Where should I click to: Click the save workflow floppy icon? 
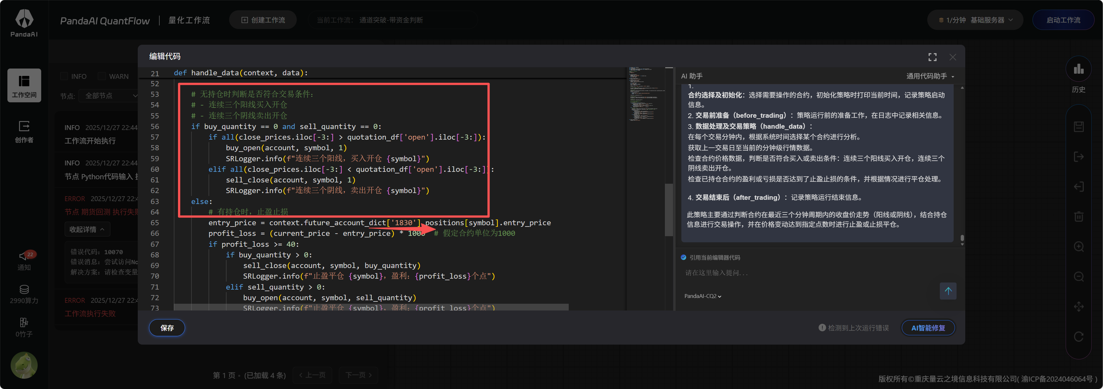[x=1079, y=127]
